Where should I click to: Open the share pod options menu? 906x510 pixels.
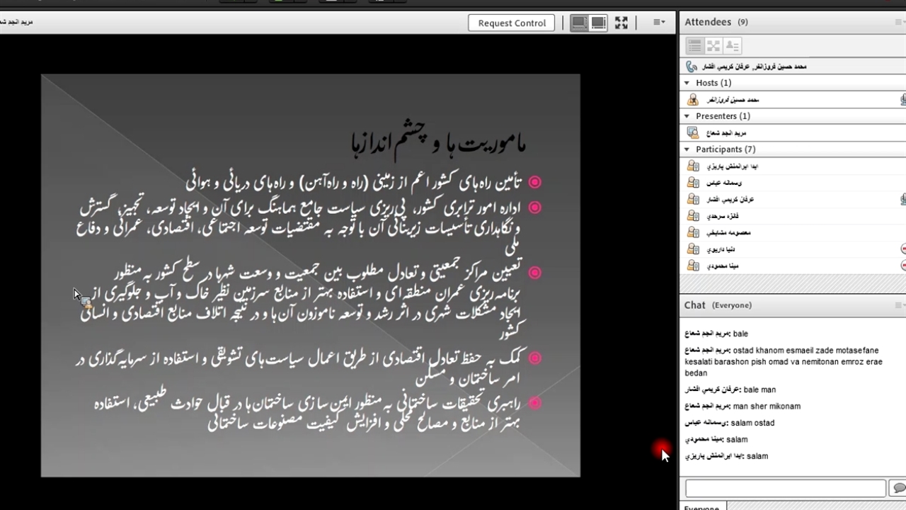pos(658,23)
